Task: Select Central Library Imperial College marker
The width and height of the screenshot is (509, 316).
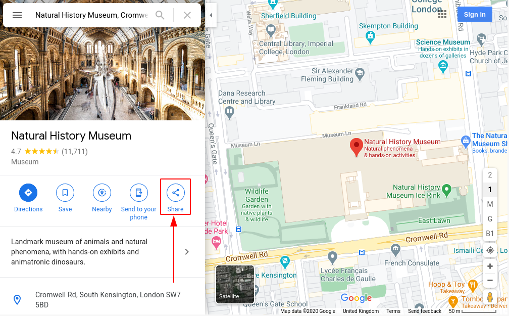Action: (x=271, y=30)
